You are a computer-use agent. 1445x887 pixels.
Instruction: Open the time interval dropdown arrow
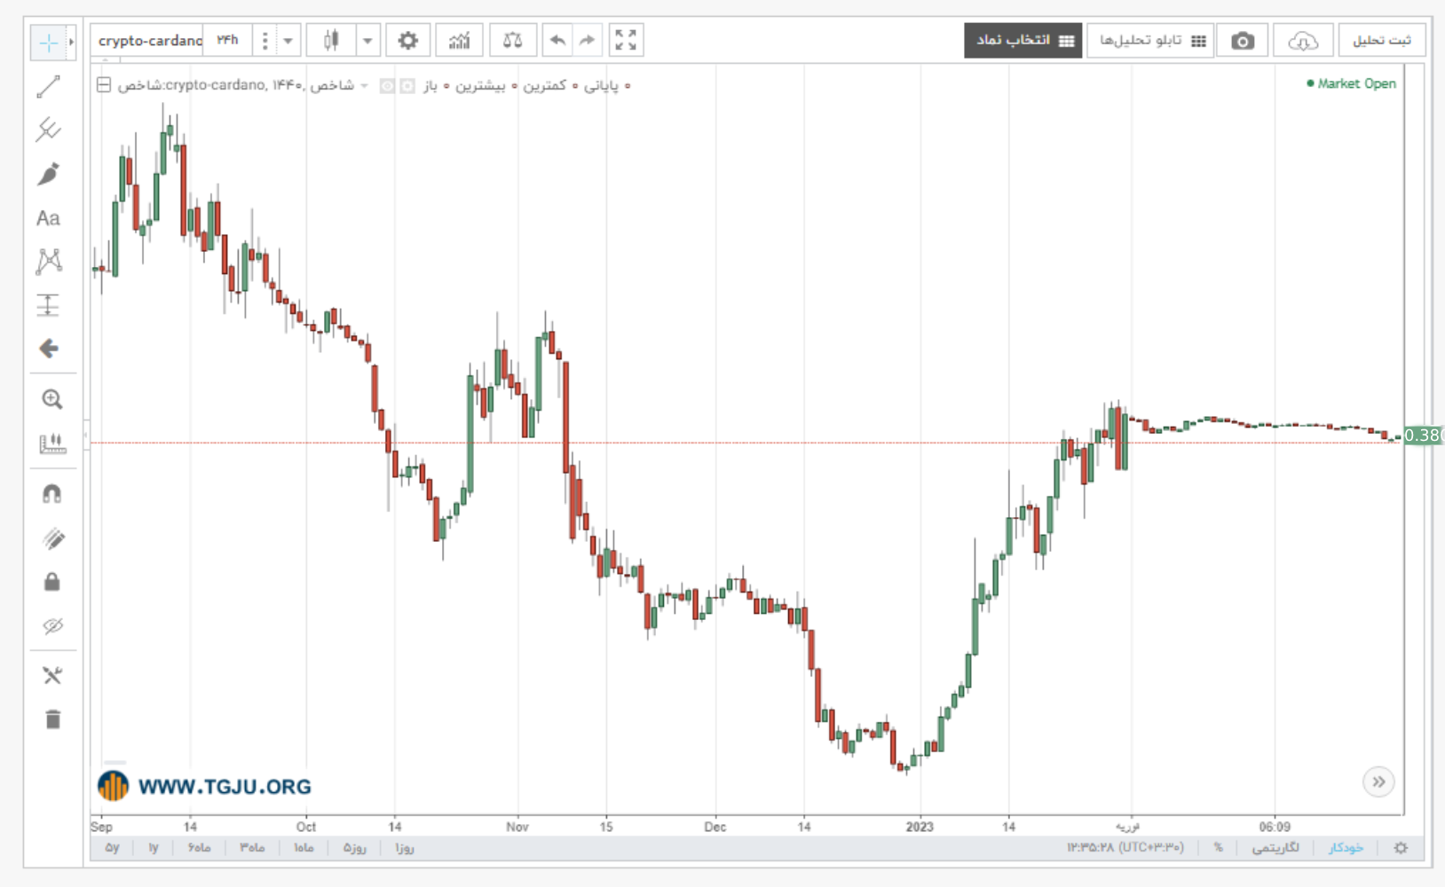click(288, 41)
